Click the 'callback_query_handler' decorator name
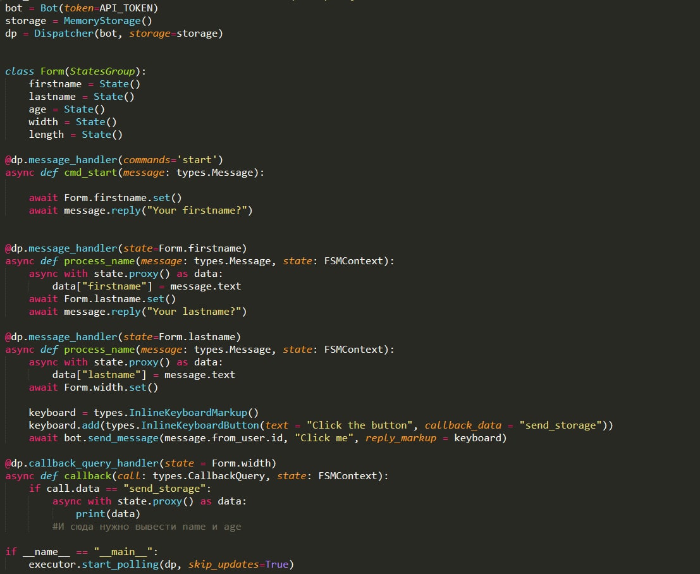The image size is (700, 574). point(94,463)
